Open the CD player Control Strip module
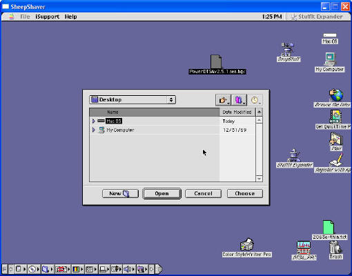352x276 pixels. [34, 269]
